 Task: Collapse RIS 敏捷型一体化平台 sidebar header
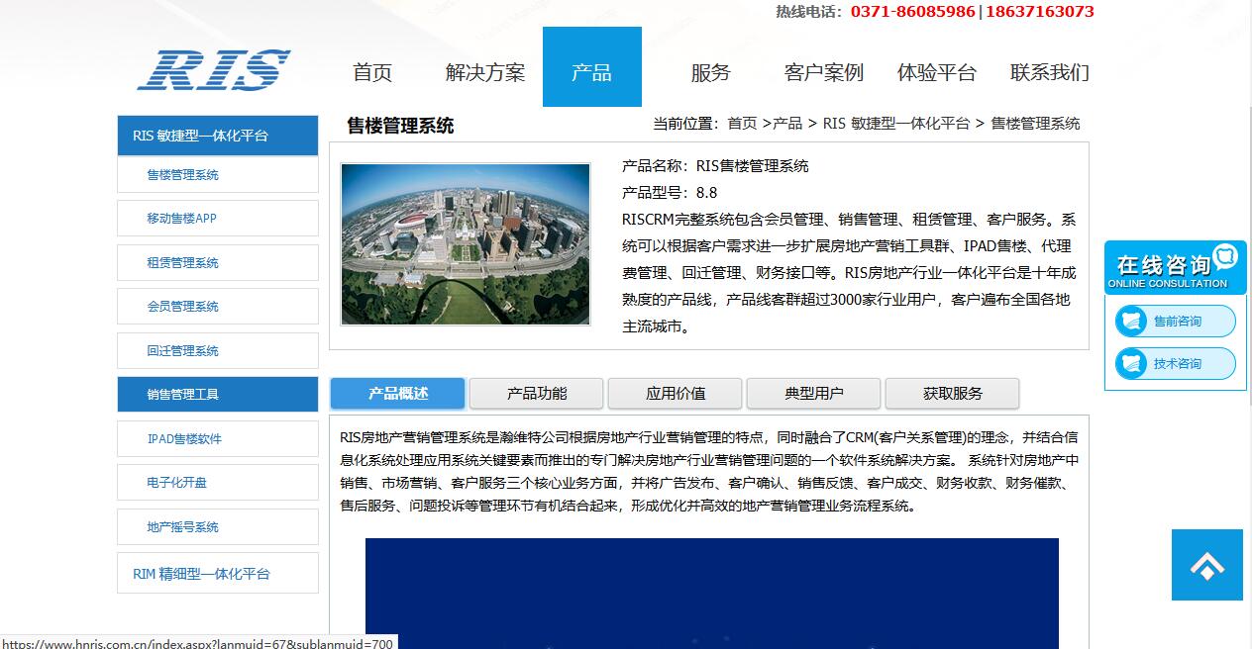[x=218, y=136]
